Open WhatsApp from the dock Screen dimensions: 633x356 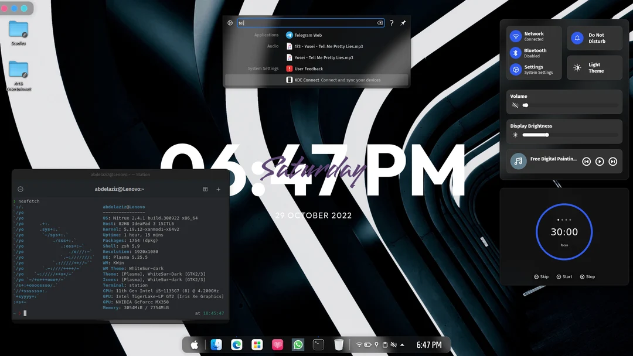click(298, 344)
